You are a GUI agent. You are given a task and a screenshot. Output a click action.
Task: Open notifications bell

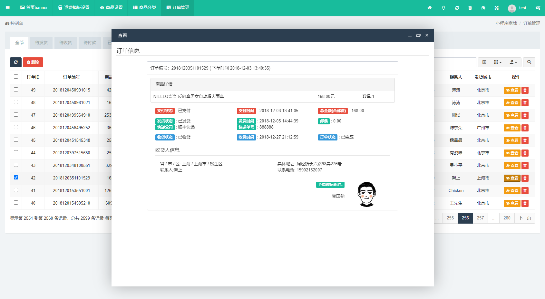(x=443, y=8)
